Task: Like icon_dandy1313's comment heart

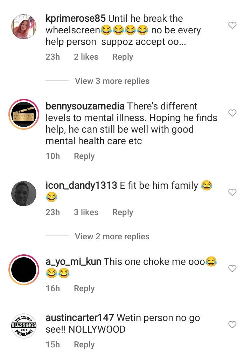Action: (232, 192)
